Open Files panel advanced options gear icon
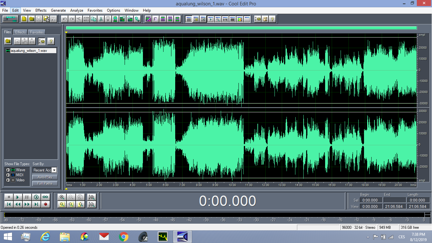This screenshot has height=243, width=432. tap(42, 41)
